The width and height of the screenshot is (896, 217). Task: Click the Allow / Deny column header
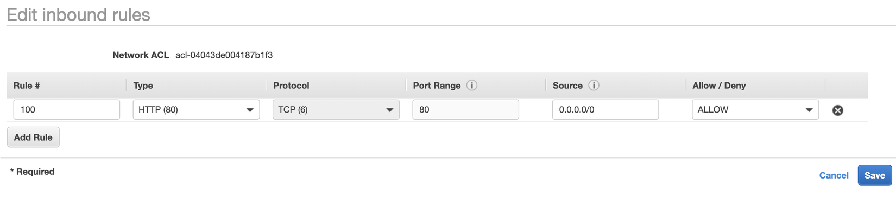click(719, 86)
